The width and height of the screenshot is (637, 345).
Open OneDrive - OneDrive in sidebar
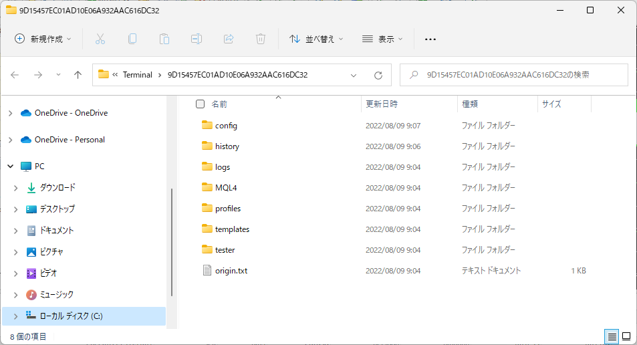pos(71,113)
